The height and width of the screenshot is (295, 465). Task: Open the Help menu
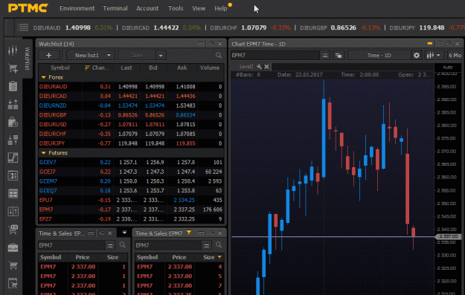click(221, 8)
